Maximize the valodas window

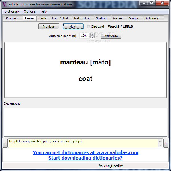(x=152, y=3)
